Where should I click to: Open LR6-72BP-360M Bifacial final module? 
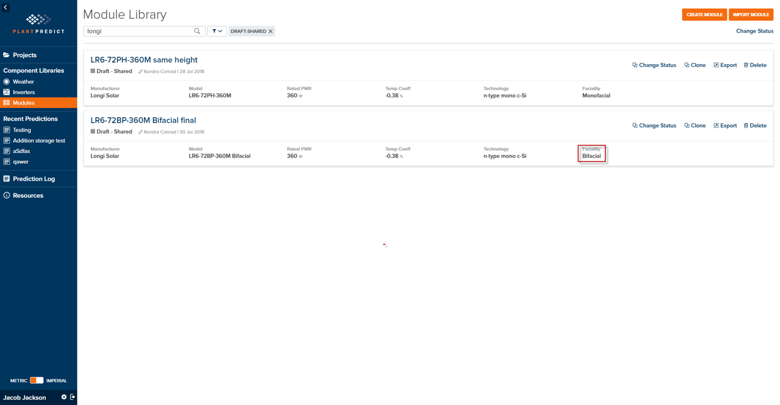click(x=143, y=120)
